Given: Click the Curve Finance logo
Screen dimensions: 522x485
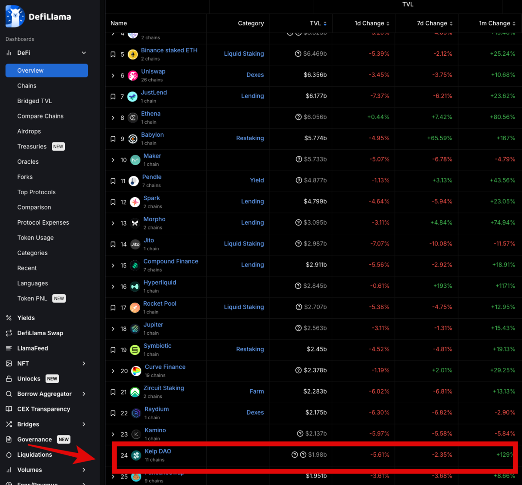Looking at the screenshot, I should (136, 371).
